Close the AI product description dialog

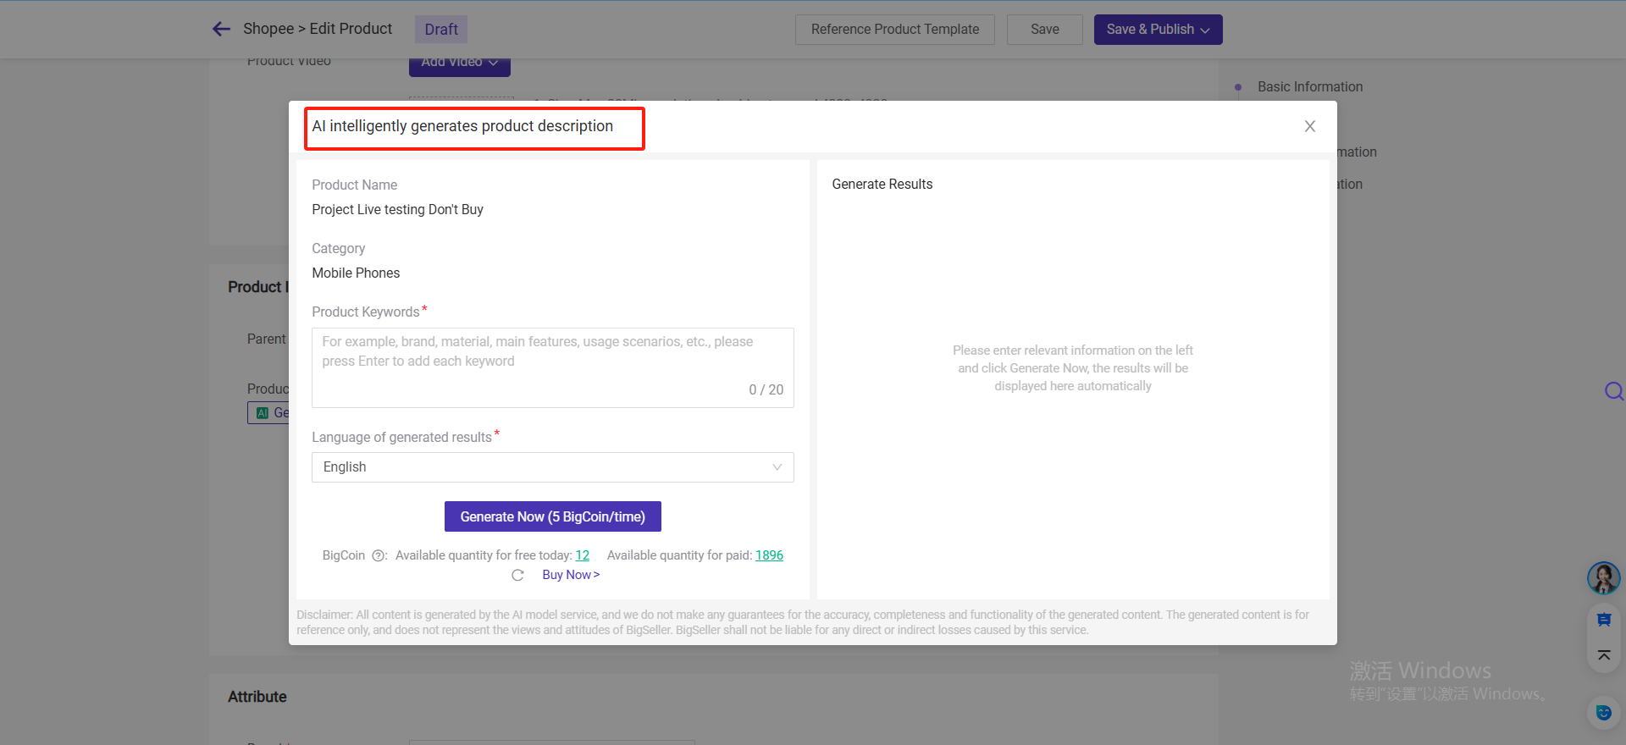(1309, 126)
